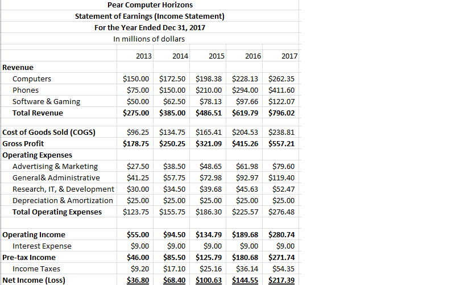Click General& Administrative 2017 value $119.40
The height and width of the screenshot is (285, 464).
[x=281, y=177]
